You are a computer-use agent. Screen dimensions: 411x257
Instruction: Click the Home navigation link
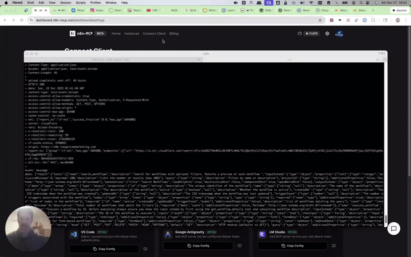click(116, 34)
